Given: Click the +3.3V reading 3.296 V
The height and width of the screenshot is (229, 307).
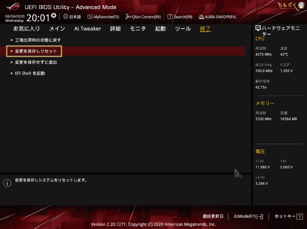Looking at the screenshot, I should tap(262, 183).
